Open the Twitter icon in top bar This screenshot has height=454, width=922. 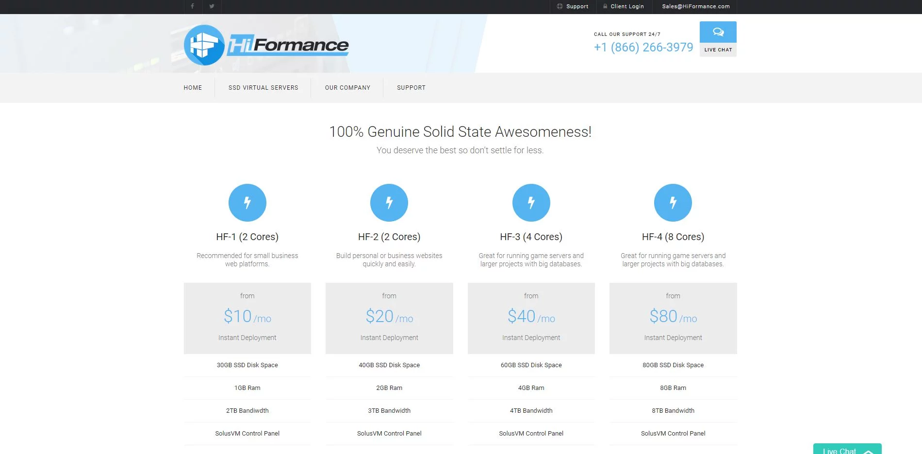[212, 6]
